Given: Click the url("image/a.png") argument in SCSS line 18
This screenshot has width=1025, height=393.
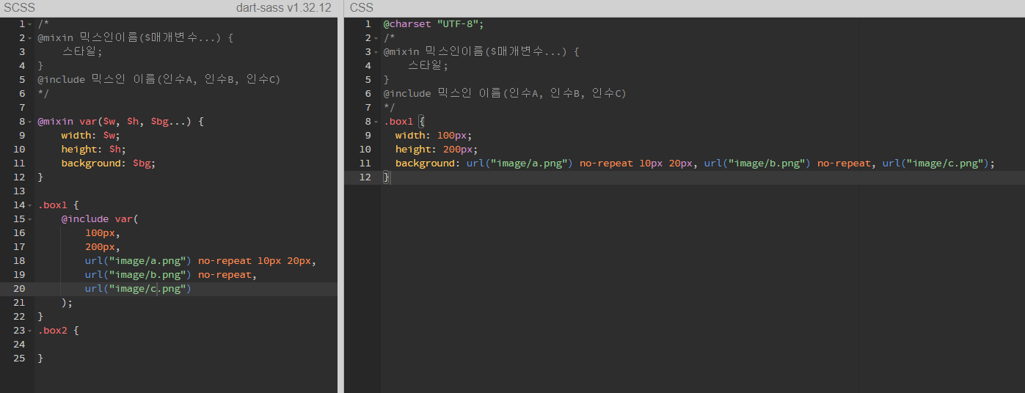Looking at the screenshot, I should click(x=138, y=261).
